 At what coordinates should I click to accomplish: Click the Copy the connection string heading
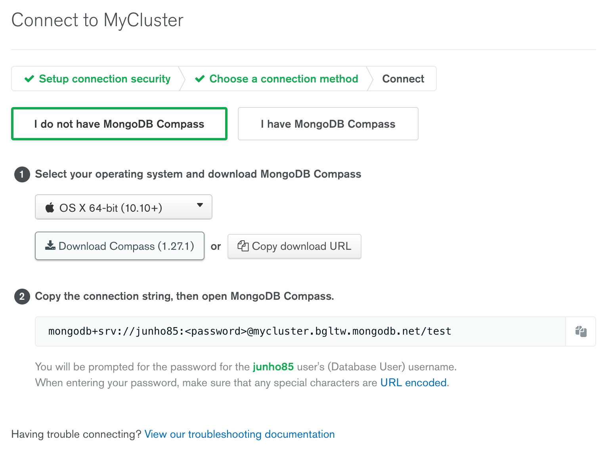[184, 296]
